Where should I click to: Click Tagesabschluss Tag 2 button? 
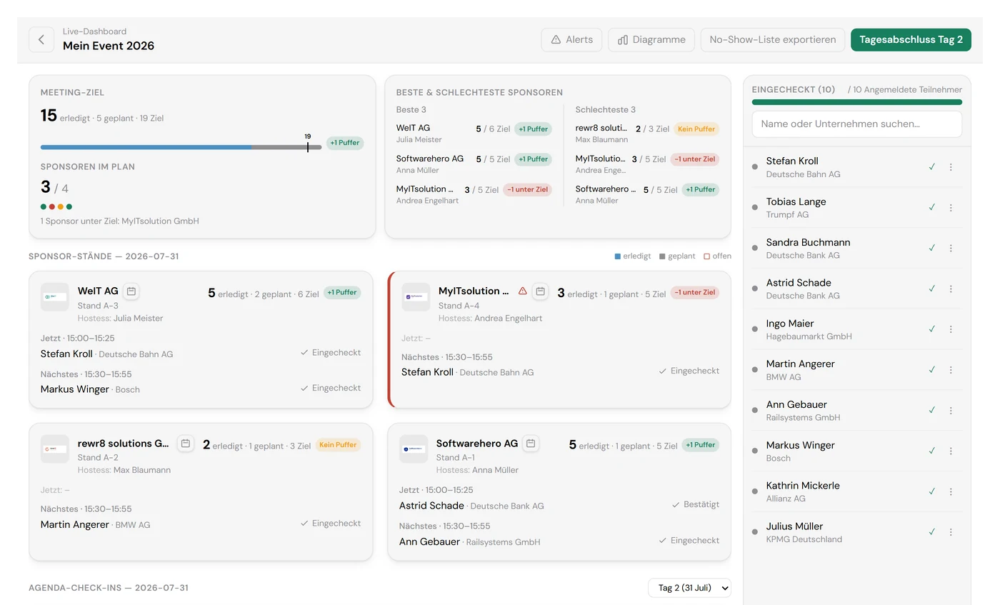point(911,40)
